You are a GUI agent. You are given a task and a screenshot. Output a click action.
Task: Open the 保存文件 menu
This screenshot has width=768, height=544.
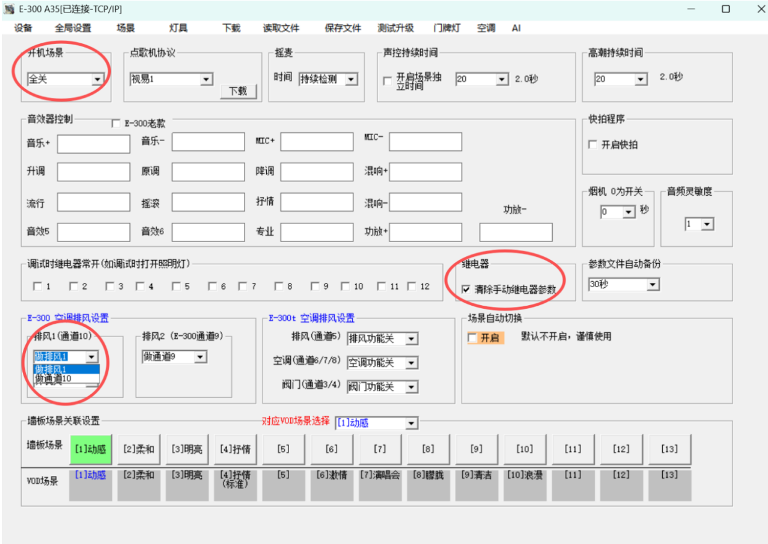(343, 28)
